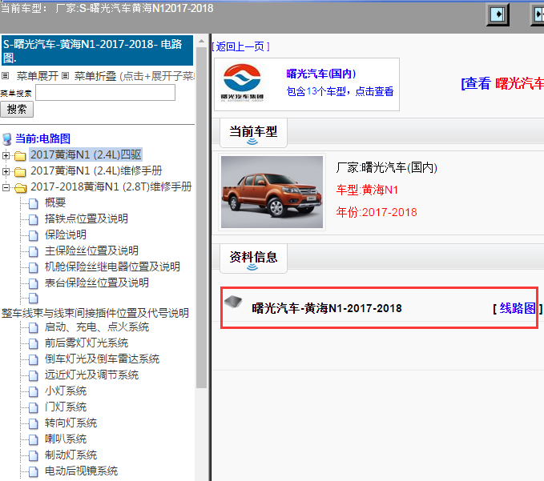
Task: Open 转向灯系统 in the tree
Action: [71, 423]
